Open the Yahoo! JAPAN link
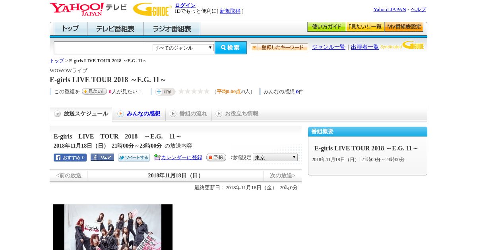This screenshot has width=477, height=250. pos(390,10)
